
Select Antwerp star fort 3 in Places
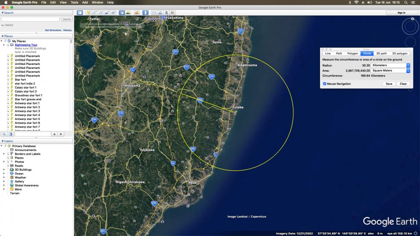click(x=27, y=111)
